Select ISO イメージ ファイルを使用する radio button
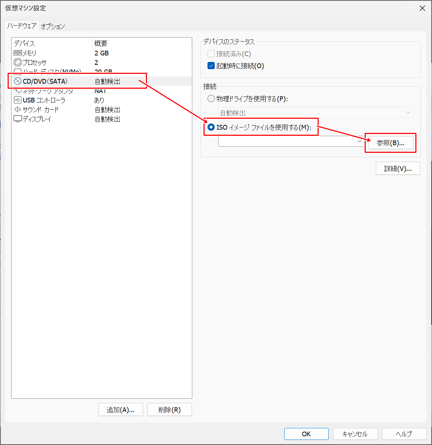The image size is (432, 445). tap(211, 127)
